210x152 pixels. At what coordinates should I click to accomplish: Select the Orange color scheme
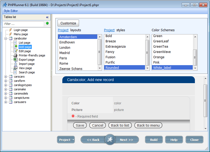pos(172,57)
